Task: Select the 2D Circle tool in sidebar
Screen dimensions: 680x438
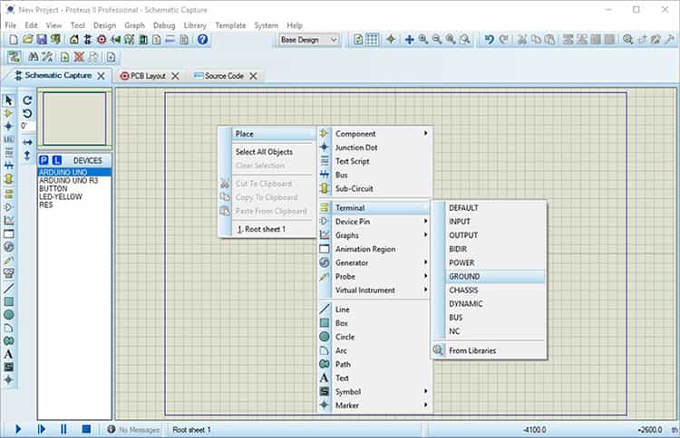Action: 8,315
